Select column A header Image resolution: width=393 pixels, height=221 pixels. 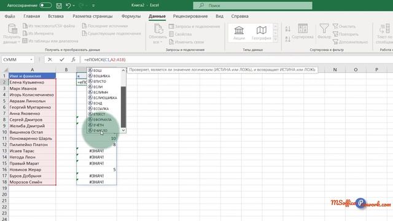pyautogui.click(x=32, y=69)
